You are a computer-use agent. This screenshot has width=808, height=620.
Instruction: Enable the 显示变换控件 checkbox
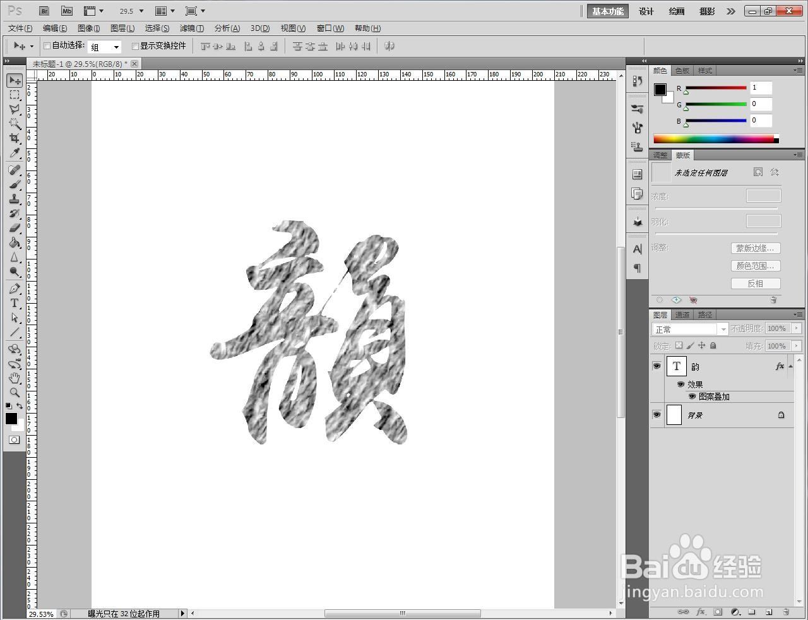[135, 45]
